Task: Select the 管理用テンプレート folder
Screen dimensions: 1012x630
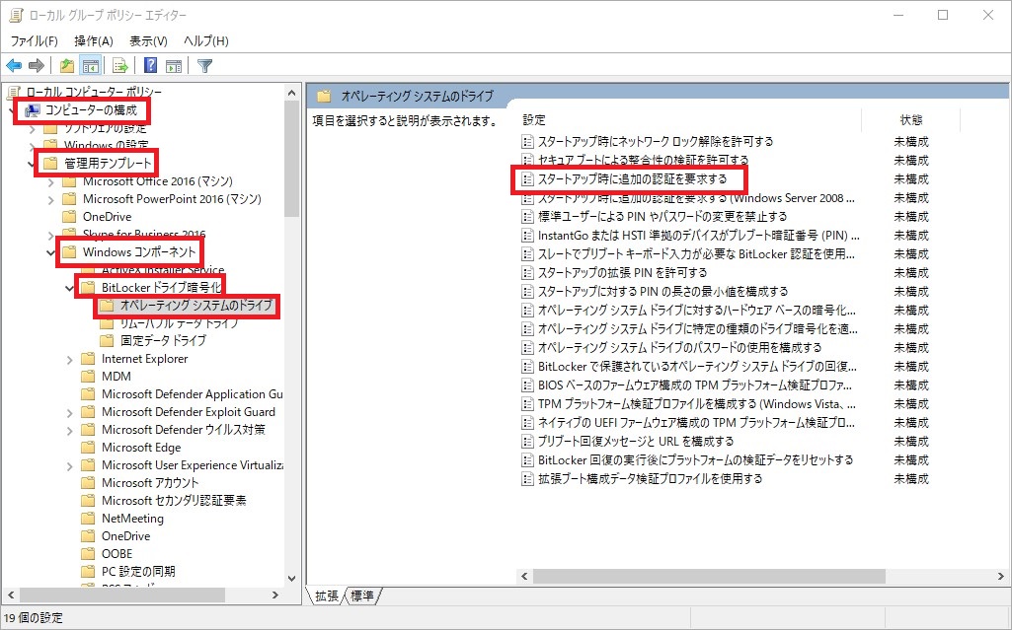Action: pyautogui.click(x=108, y=164)
